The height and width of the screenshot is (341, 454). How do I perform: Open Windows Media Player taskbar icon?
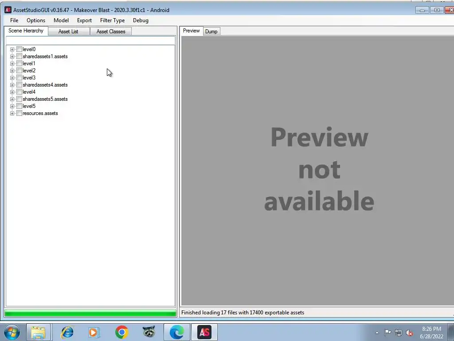click(94, 332)
